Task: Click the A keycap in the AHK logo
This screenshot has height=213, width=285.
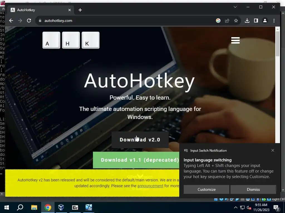Action: pos(51,40)
